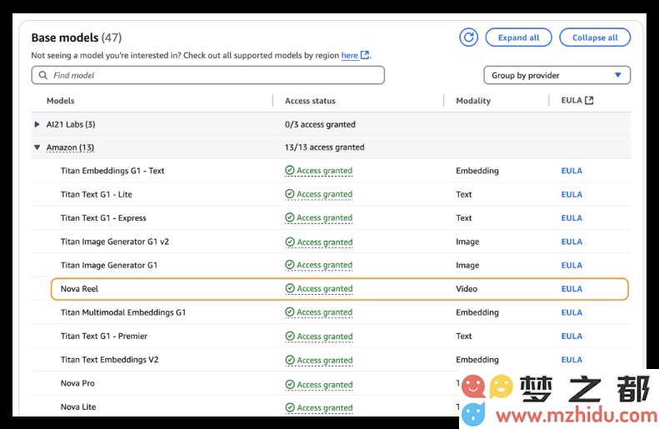Viewport: 659px width, 429px height.
Task: Click the EULA column header external link icon
Action: click(x=589, y=101)
